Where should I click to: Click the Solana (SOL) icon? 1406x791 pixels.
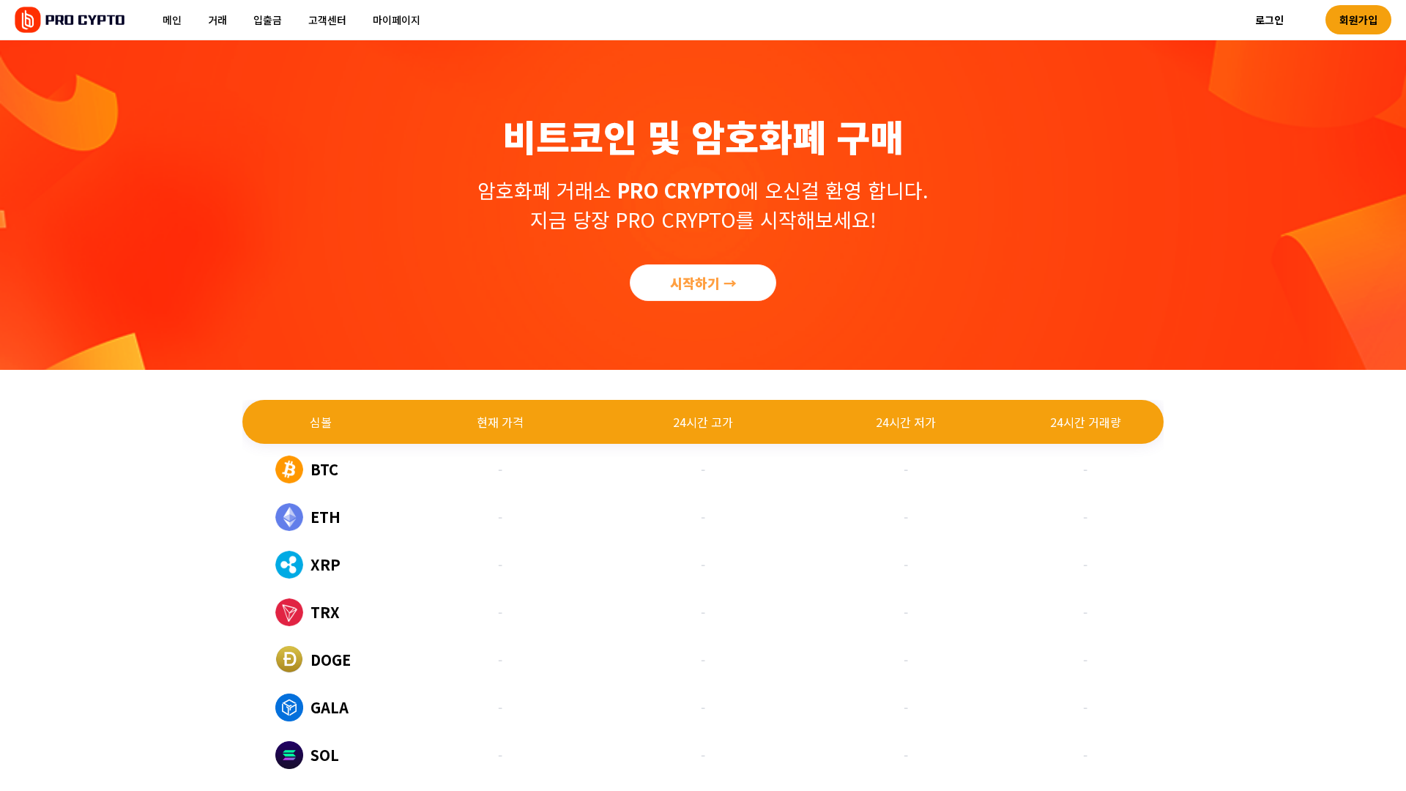click(289, 755)
